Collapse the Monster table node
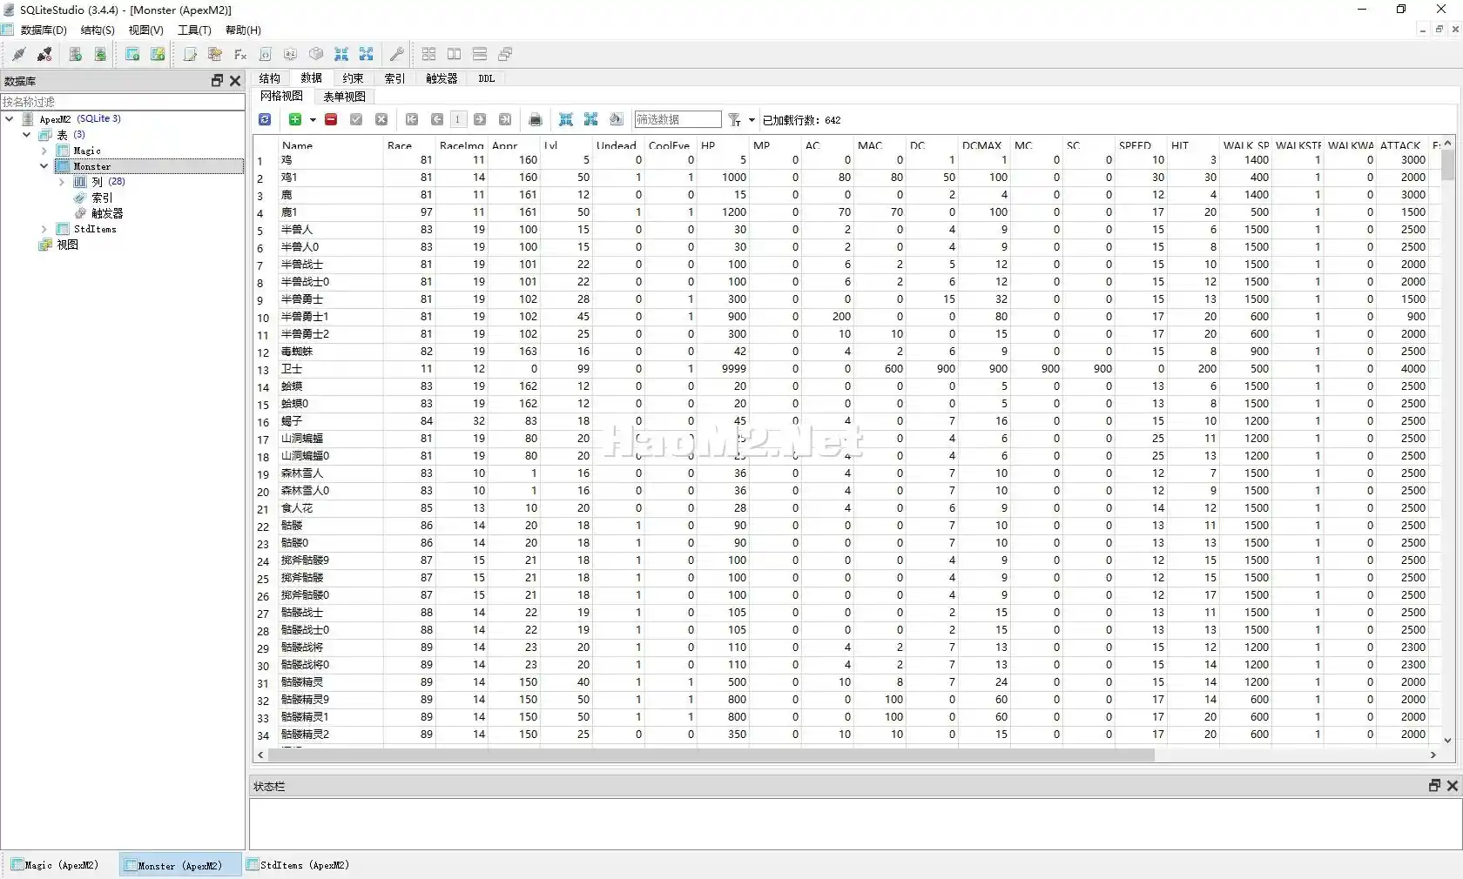This screenshot has height=879, width=1463. click(x=44, y=166)
